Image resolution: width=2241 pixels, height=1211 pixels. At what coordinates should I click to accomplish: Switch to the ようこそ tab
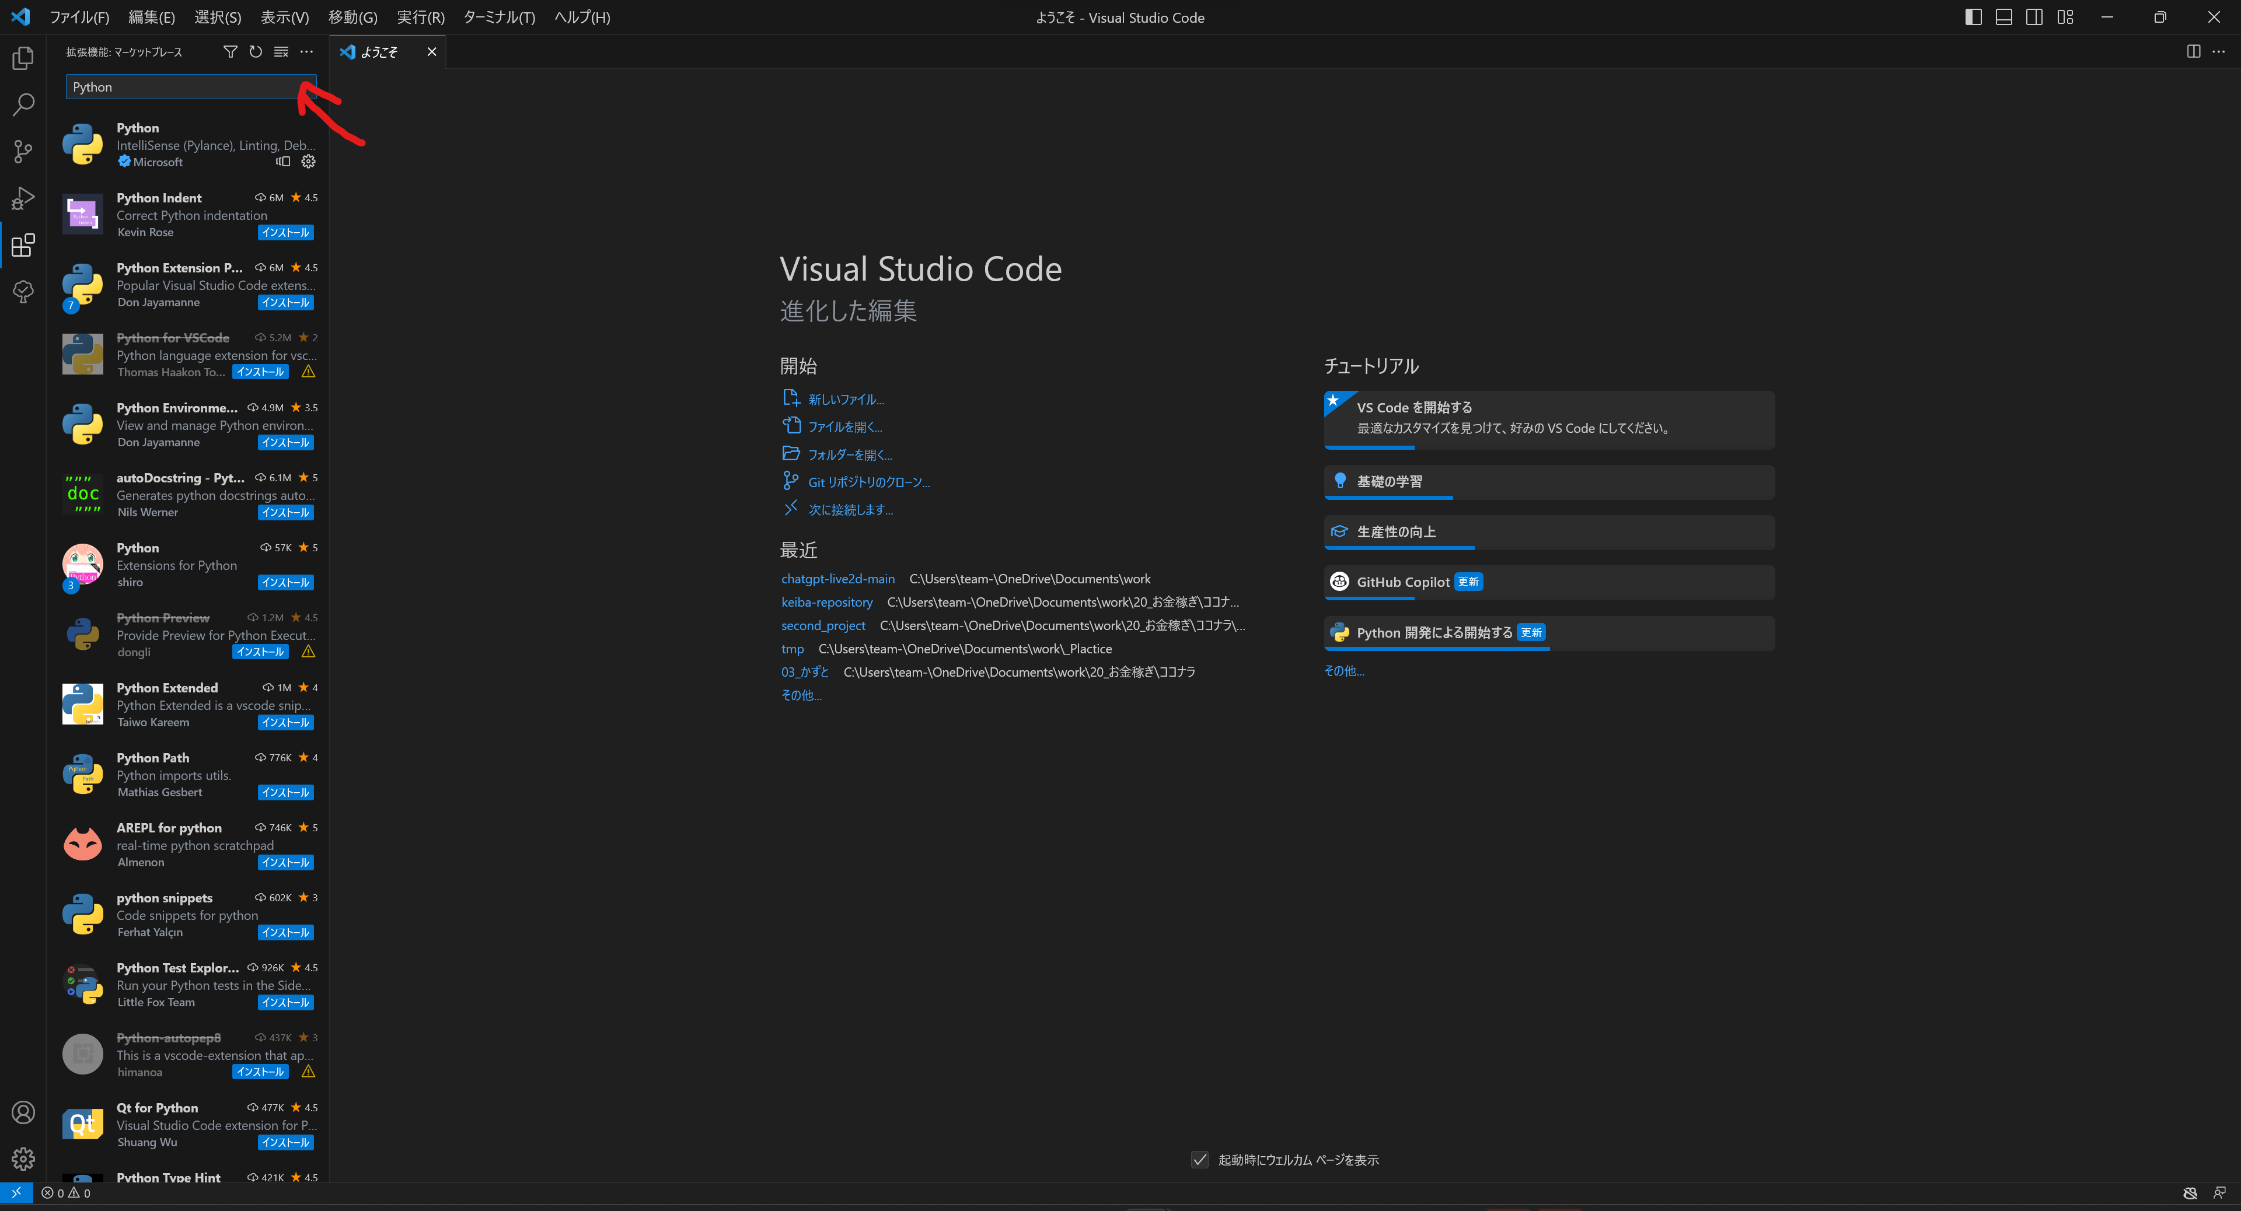380,51
